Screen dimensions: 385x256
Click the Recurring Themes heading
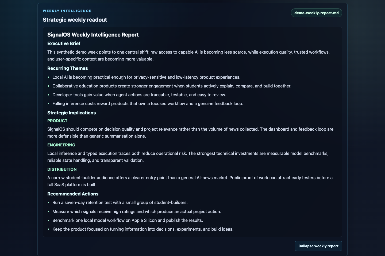[x=67, y=68]
